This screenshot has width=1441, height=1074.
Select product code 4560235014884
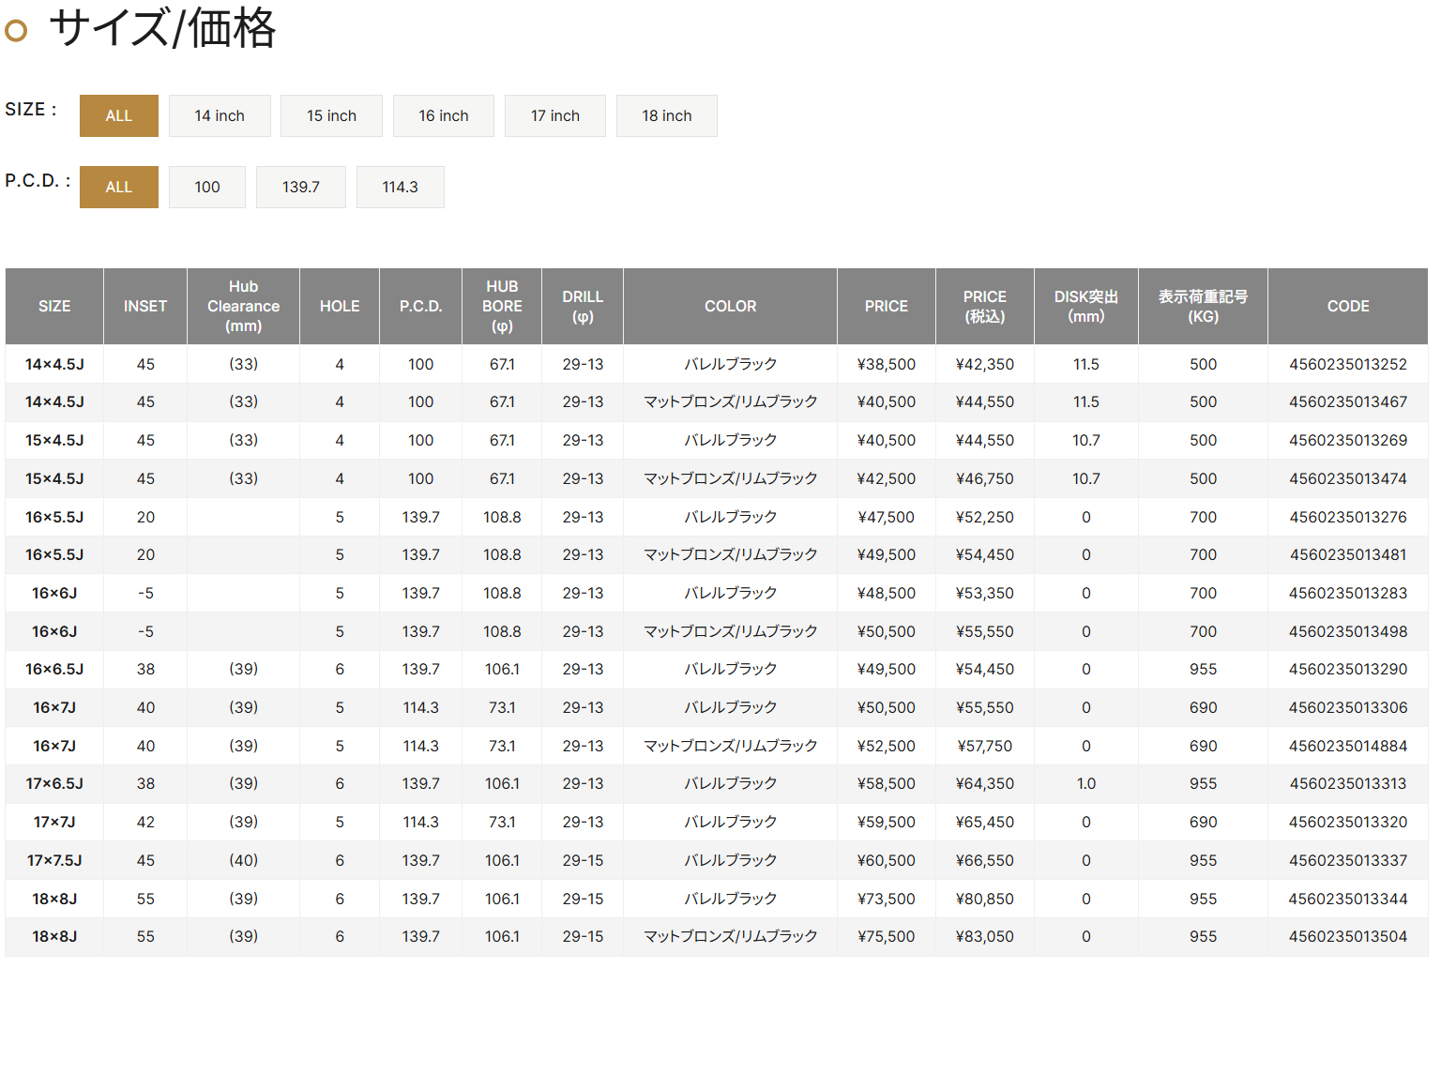point(1347,746)
